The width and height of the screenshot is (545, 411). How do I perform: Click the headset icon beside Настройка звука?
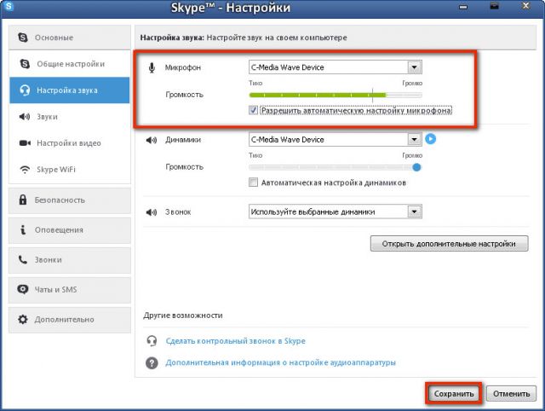[x=25, y=90]
